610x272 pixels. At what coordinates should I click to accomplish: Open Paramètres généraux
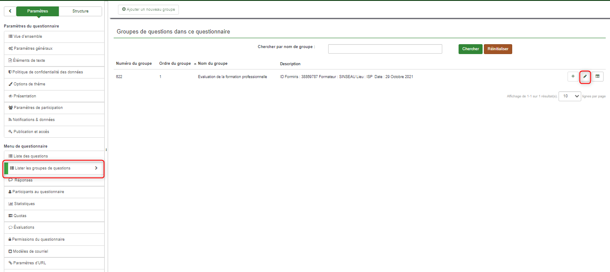(33, 48)
